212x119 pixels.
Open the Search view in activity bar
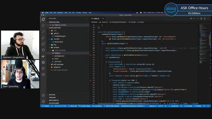coord(43,31)
